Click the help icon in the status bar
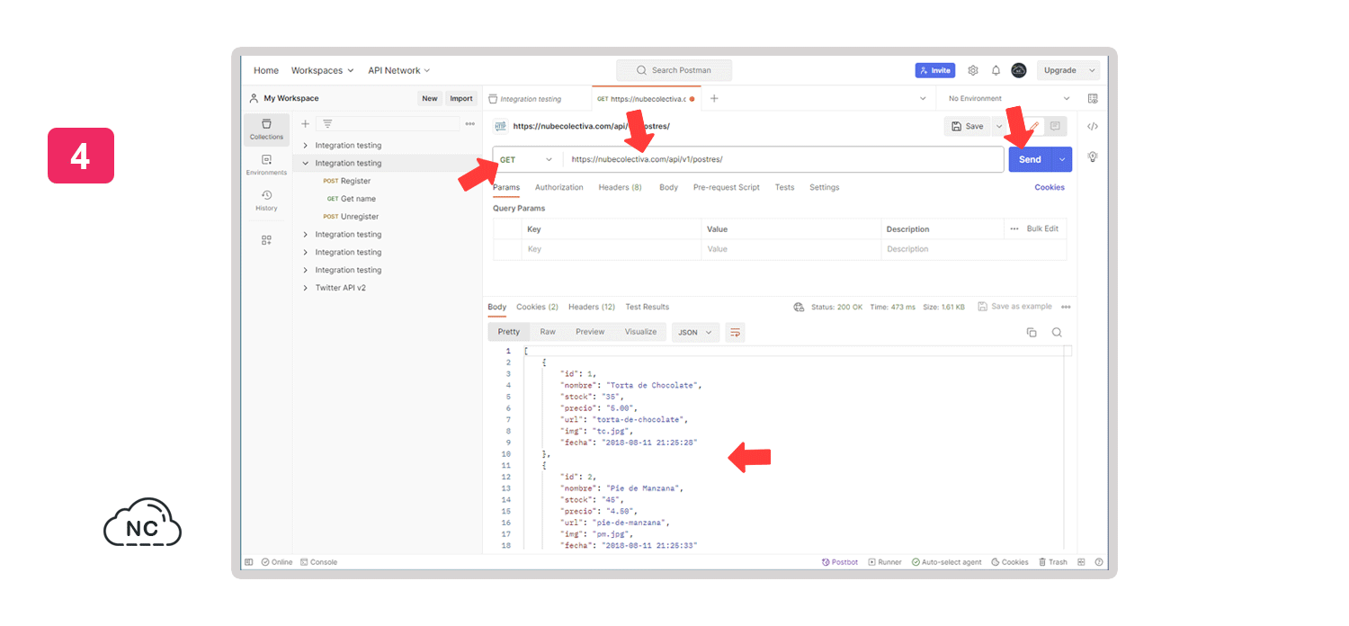 tap(1099, 562)
